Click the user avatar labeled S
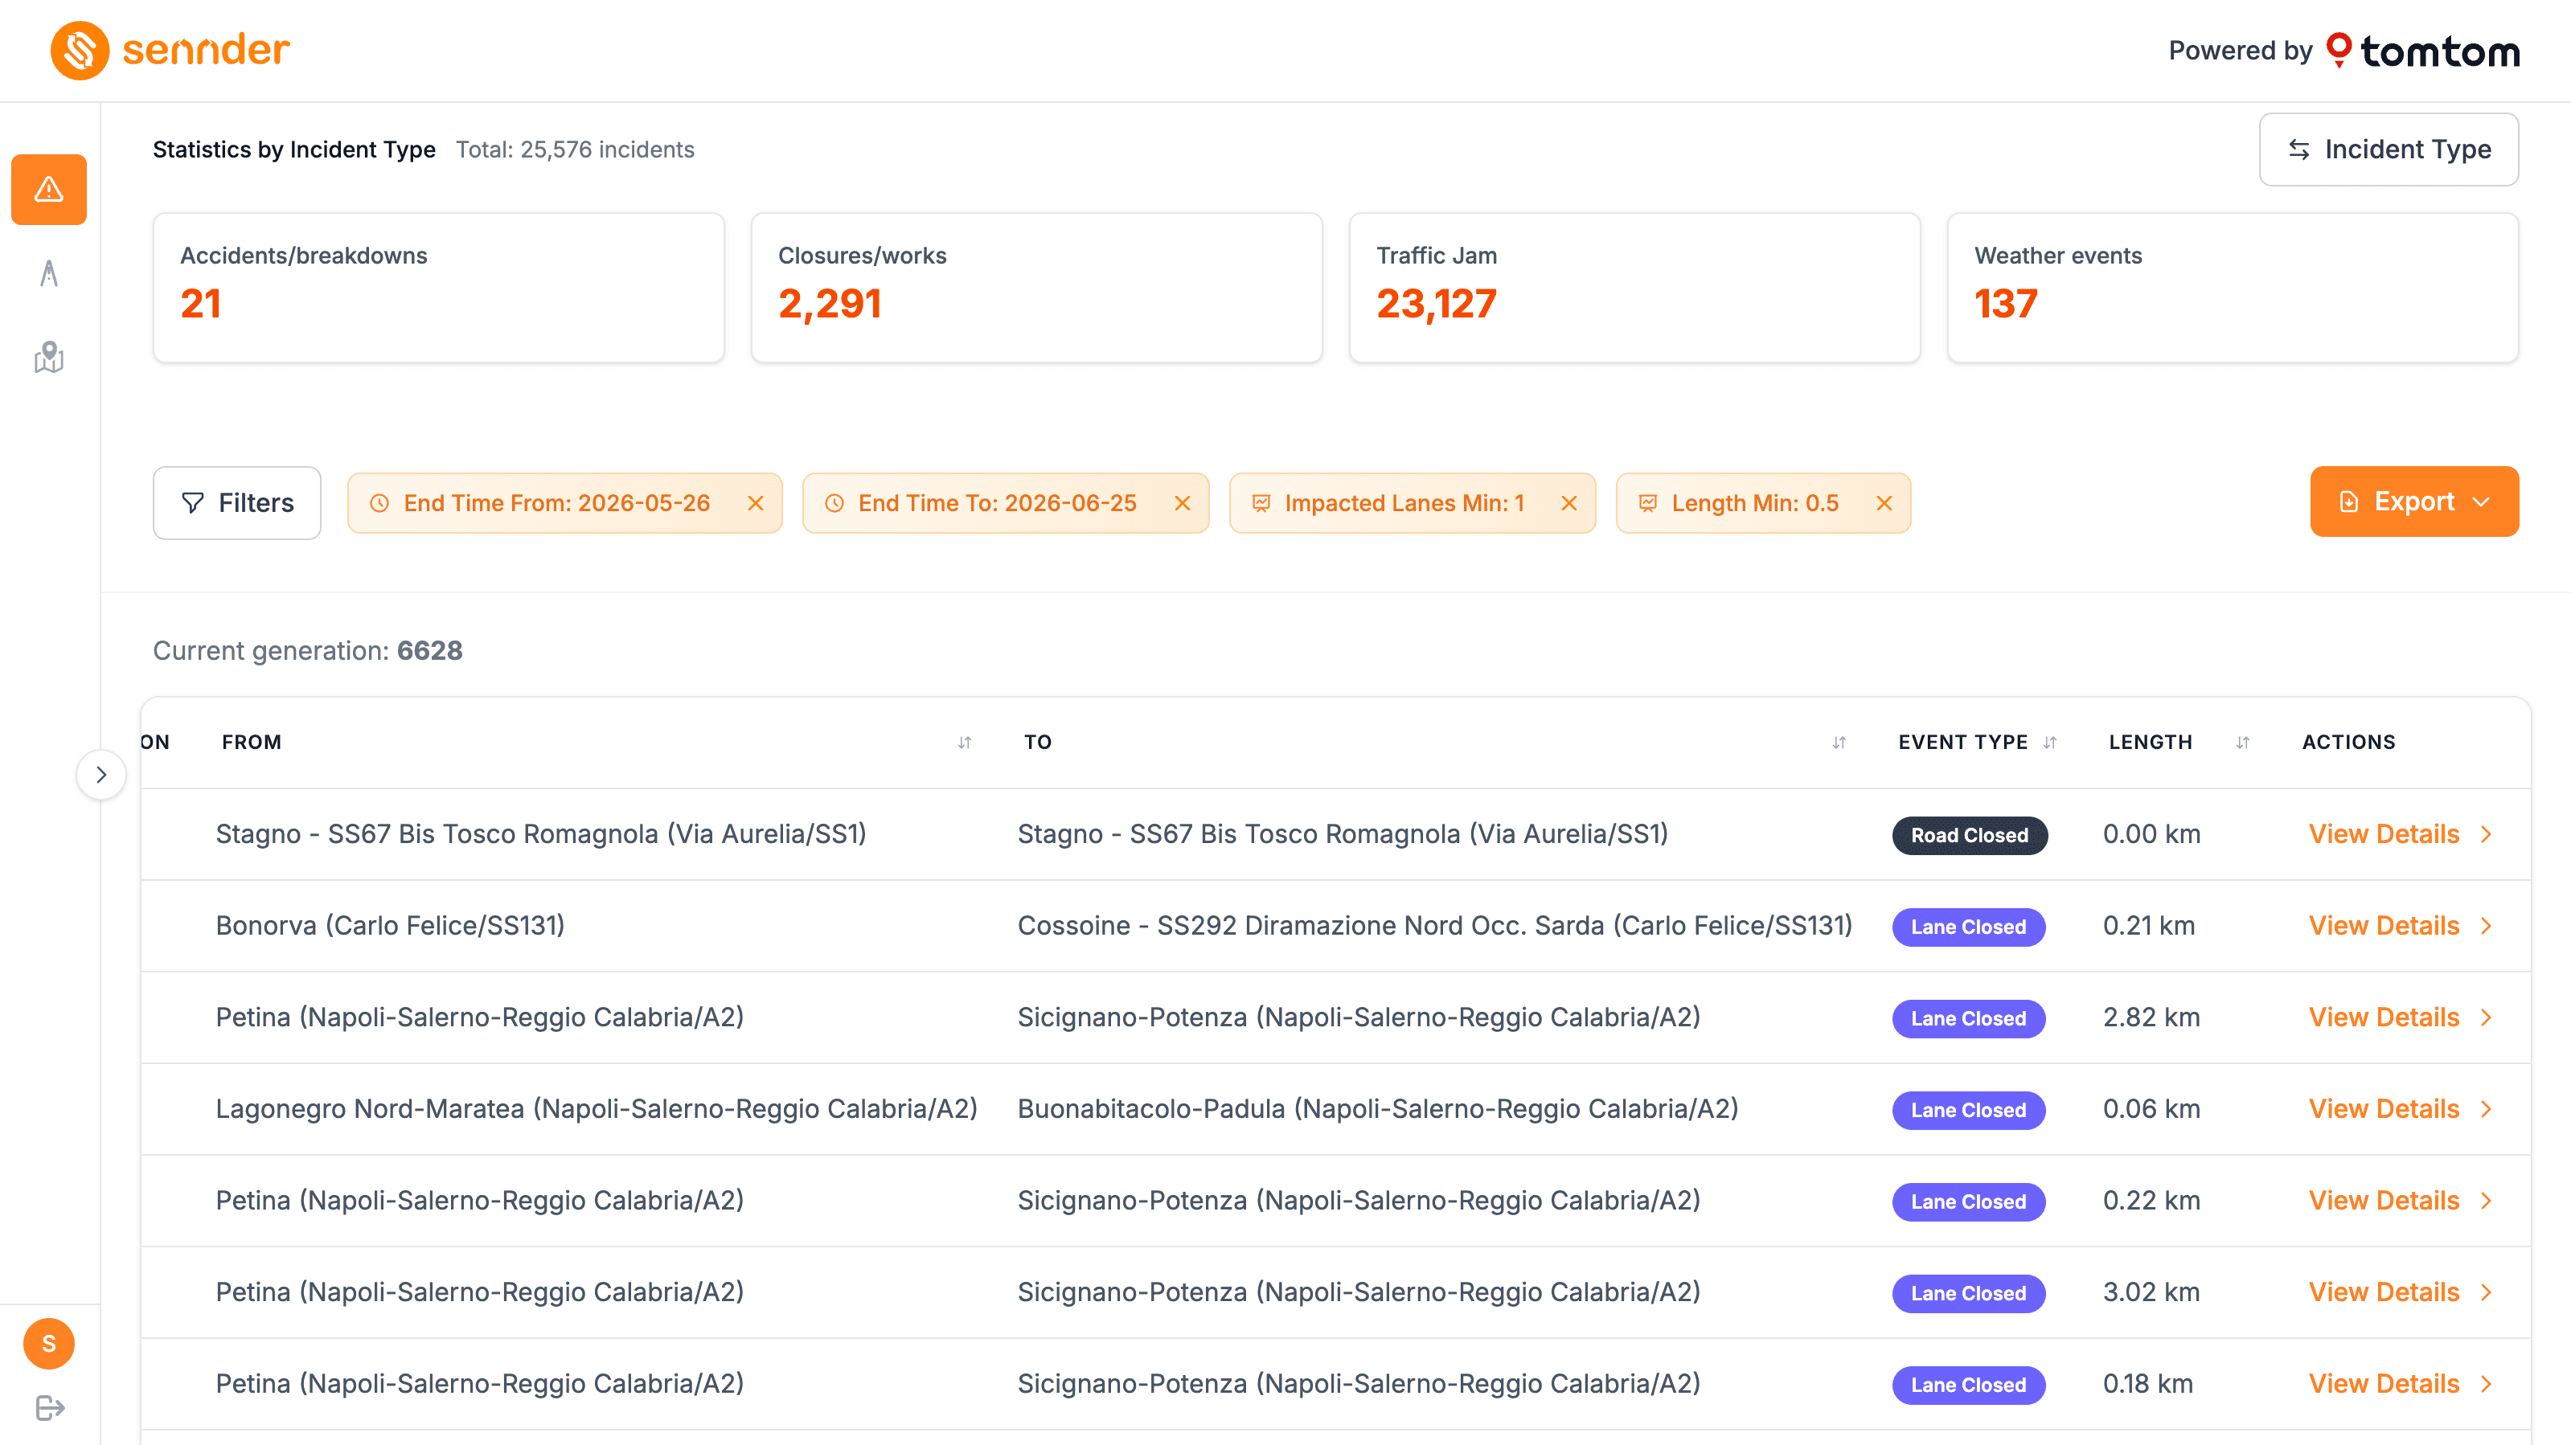 click(x=49, y=1343)
